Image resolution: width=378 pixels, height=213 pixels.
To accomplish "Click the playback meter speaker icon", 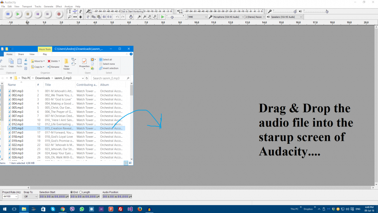I will click(x=179, y=11).
